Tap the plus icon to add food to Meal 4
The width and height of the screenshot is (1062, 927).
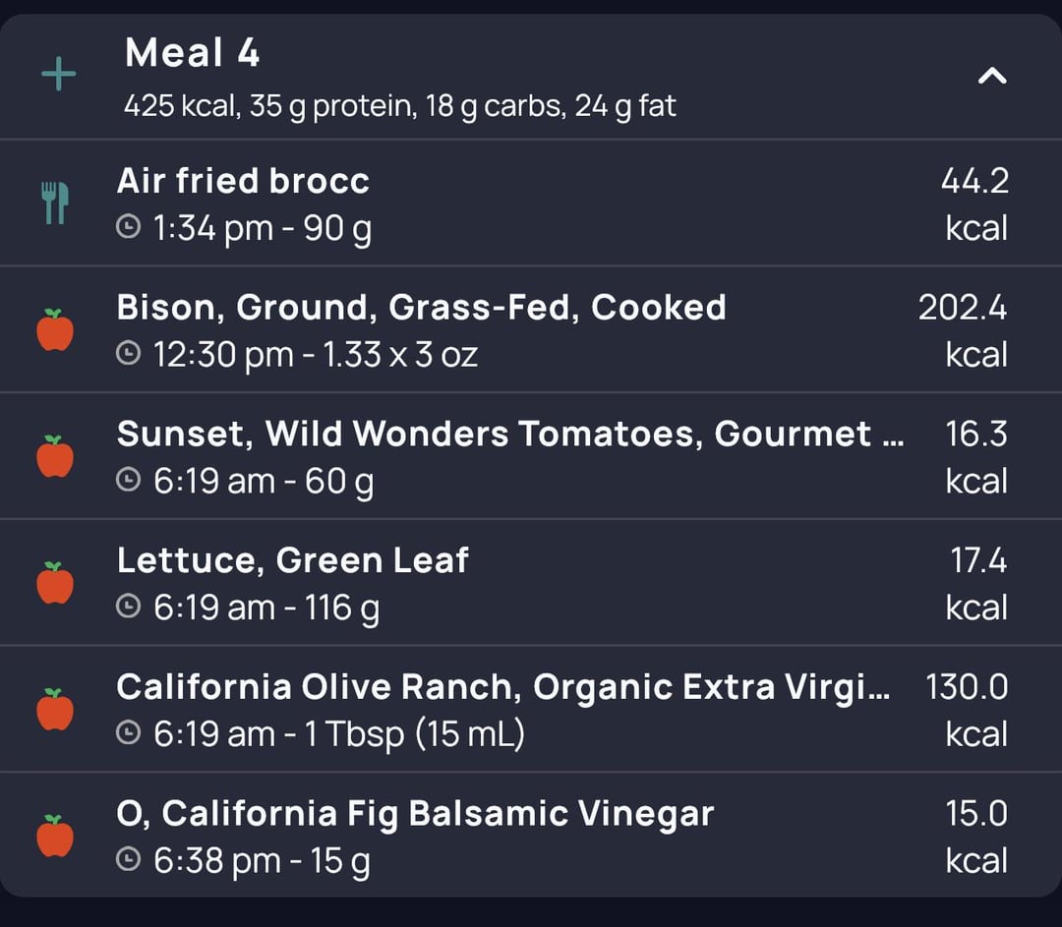pyautogui.click(x=59, y=73)
